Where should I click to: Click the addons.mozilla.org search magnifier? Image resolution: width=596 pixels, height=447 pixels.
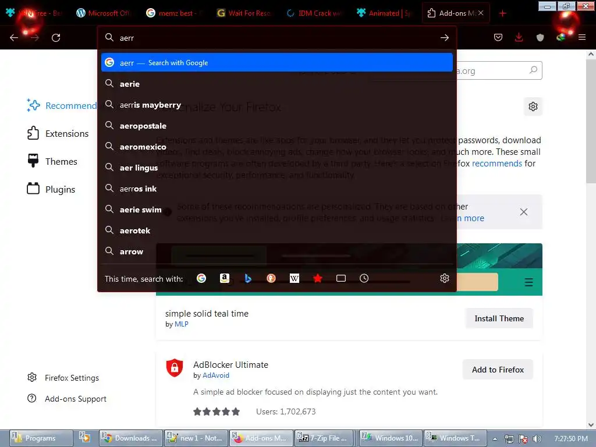point(533,70)
